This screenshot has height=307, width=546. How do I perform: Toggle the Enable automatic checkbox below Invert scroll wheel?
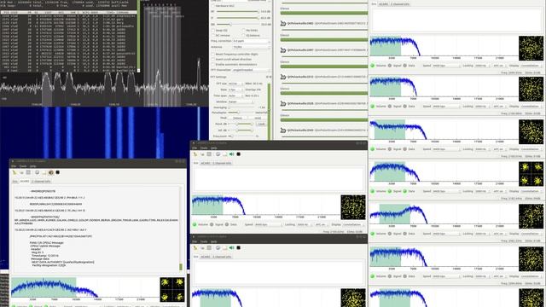(213, 65)
